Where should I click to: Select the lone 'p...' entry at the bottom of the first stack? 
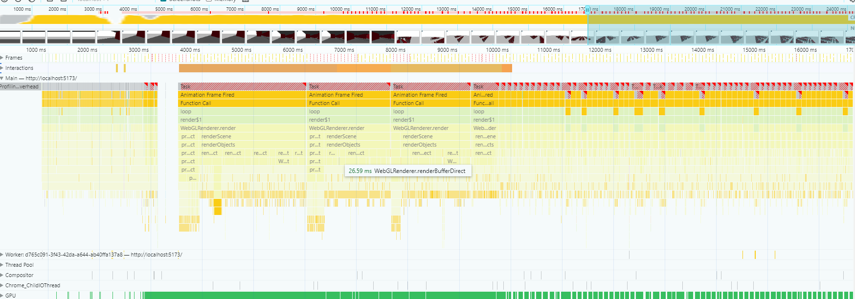tap(193, 178)
